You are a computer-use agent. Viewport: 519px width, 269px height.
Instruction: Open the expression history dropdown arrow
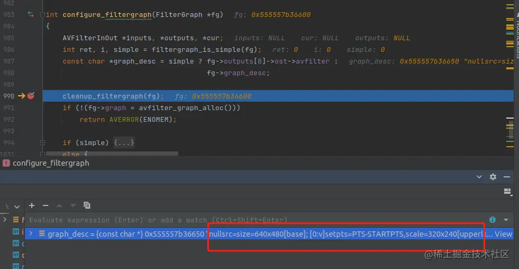506,220
